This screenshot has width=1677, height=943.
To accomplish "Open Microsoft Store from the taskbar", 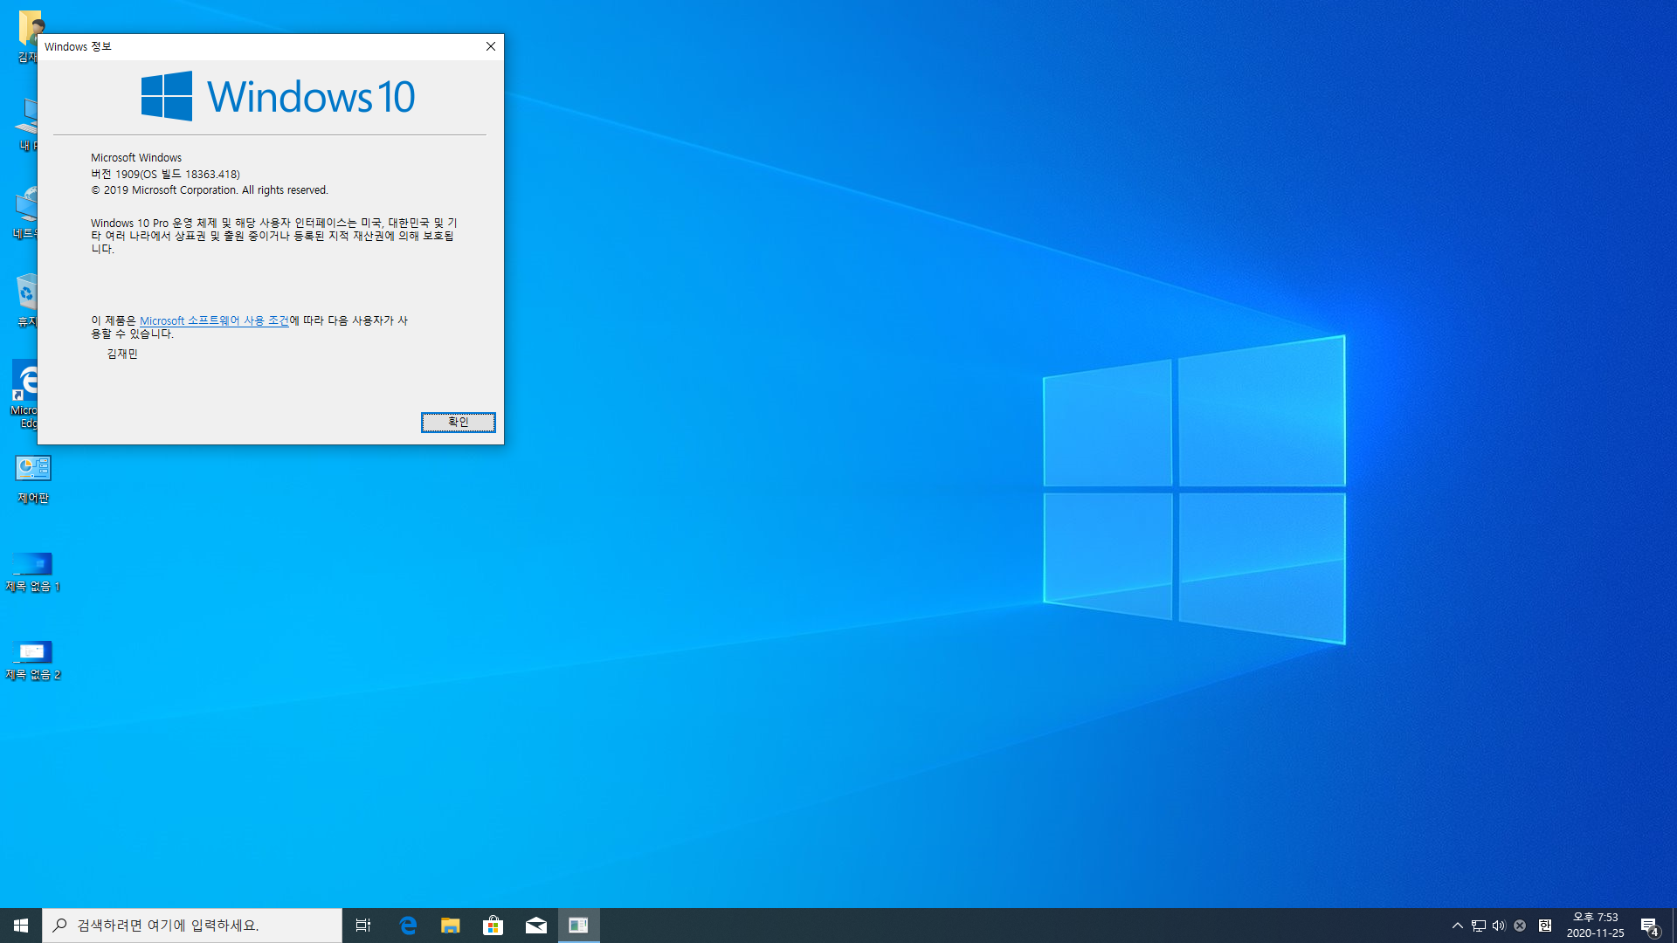I will click(x=493, y=926).
